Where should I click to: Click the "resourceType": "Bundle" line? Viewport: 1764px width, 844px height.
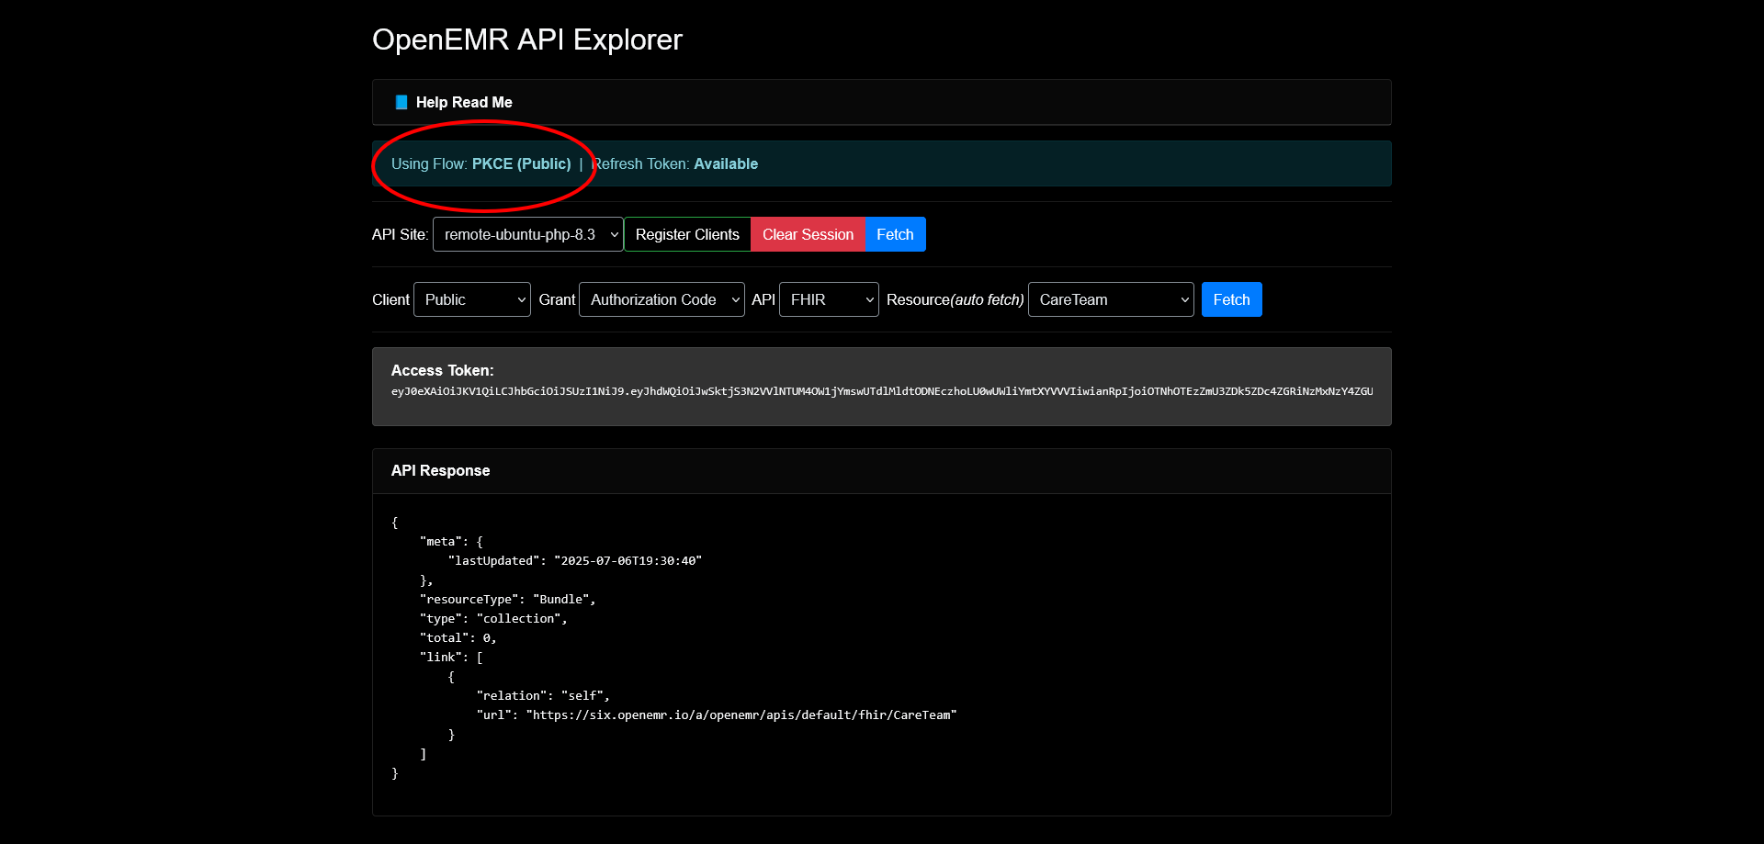click(508, 599)
